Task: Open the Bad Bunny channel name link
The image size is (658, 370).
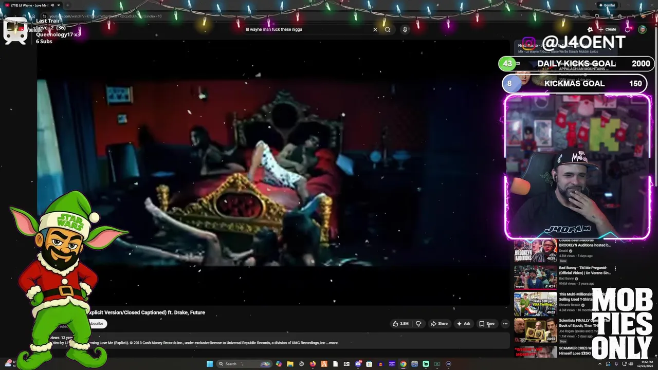Action: pyautogui.click(x=567, y=279)
